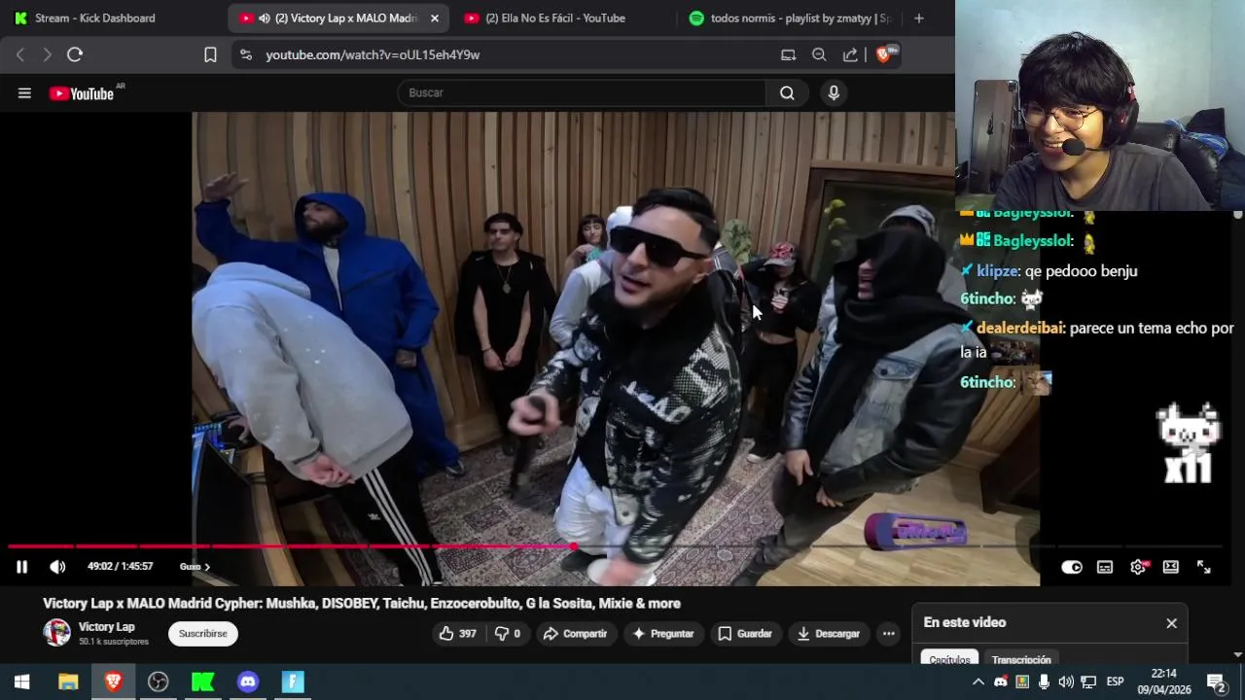Viewport: 1245px width, 700px height.
Task: Open subtitles captions button in player
Action: (1105, 567)
